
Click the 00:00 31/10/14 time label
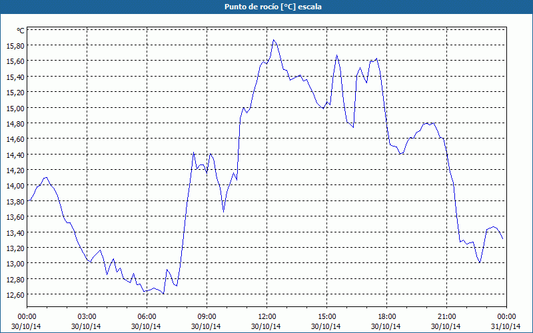506,322
